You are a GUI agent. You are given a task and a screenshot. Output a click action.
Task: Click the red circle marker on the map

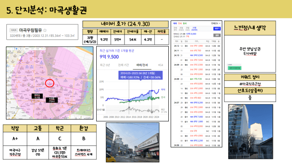coord(50,83)
